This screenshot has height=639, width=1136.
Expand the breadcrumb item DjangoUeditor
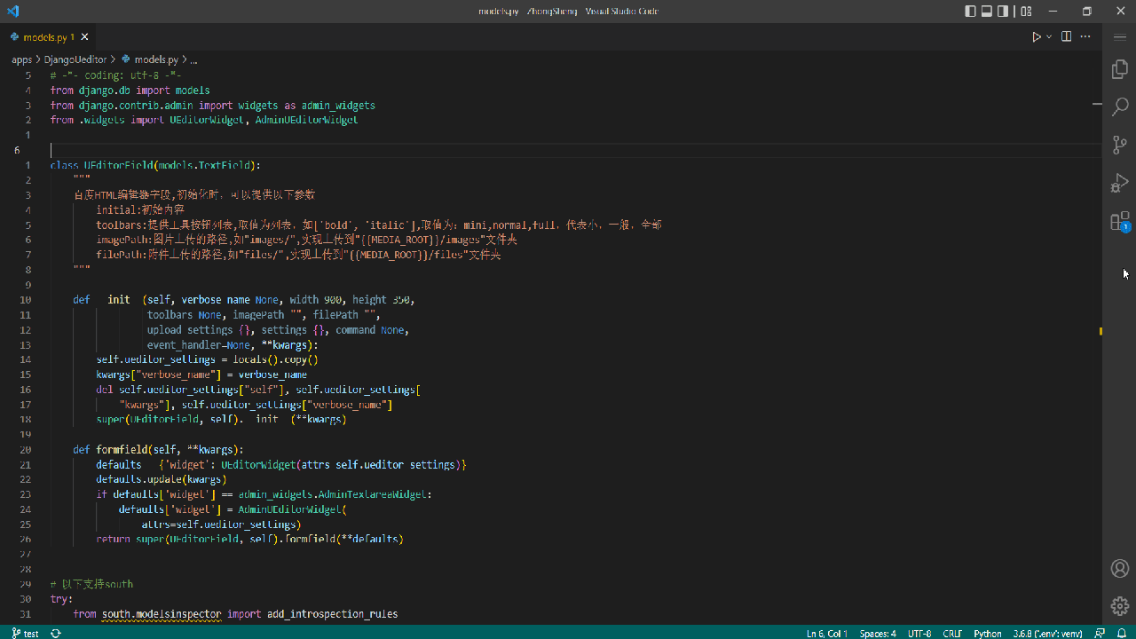(75, 59)
